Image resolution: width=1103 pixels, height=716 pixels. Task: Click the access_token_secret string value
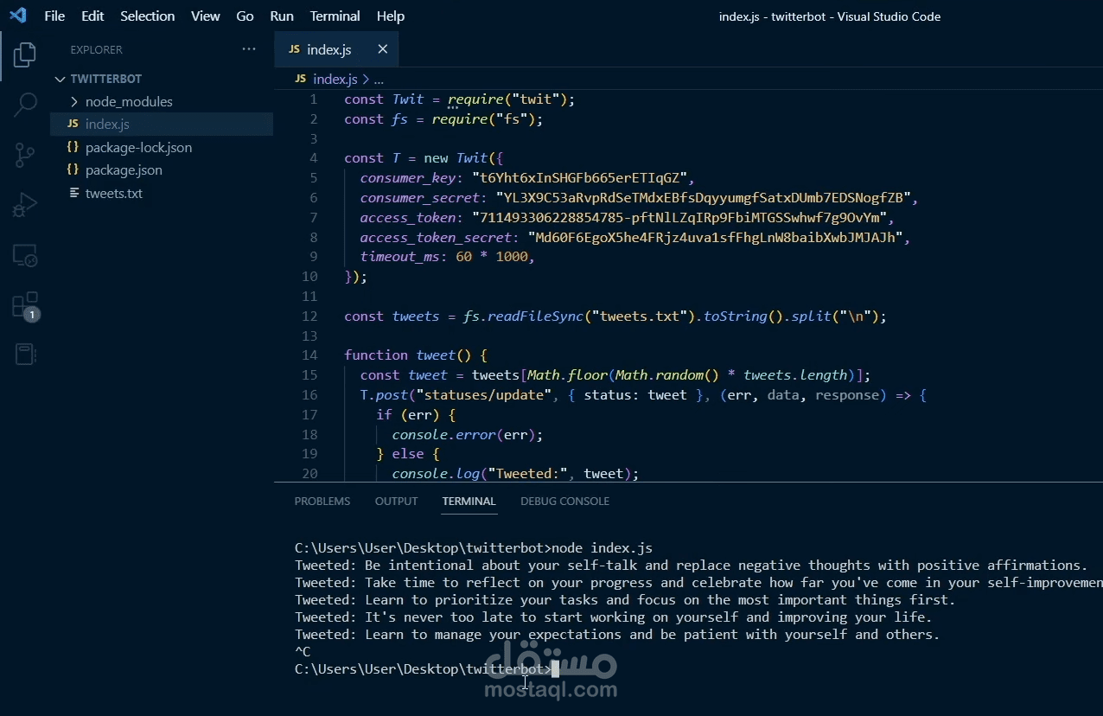coord(715,237)
